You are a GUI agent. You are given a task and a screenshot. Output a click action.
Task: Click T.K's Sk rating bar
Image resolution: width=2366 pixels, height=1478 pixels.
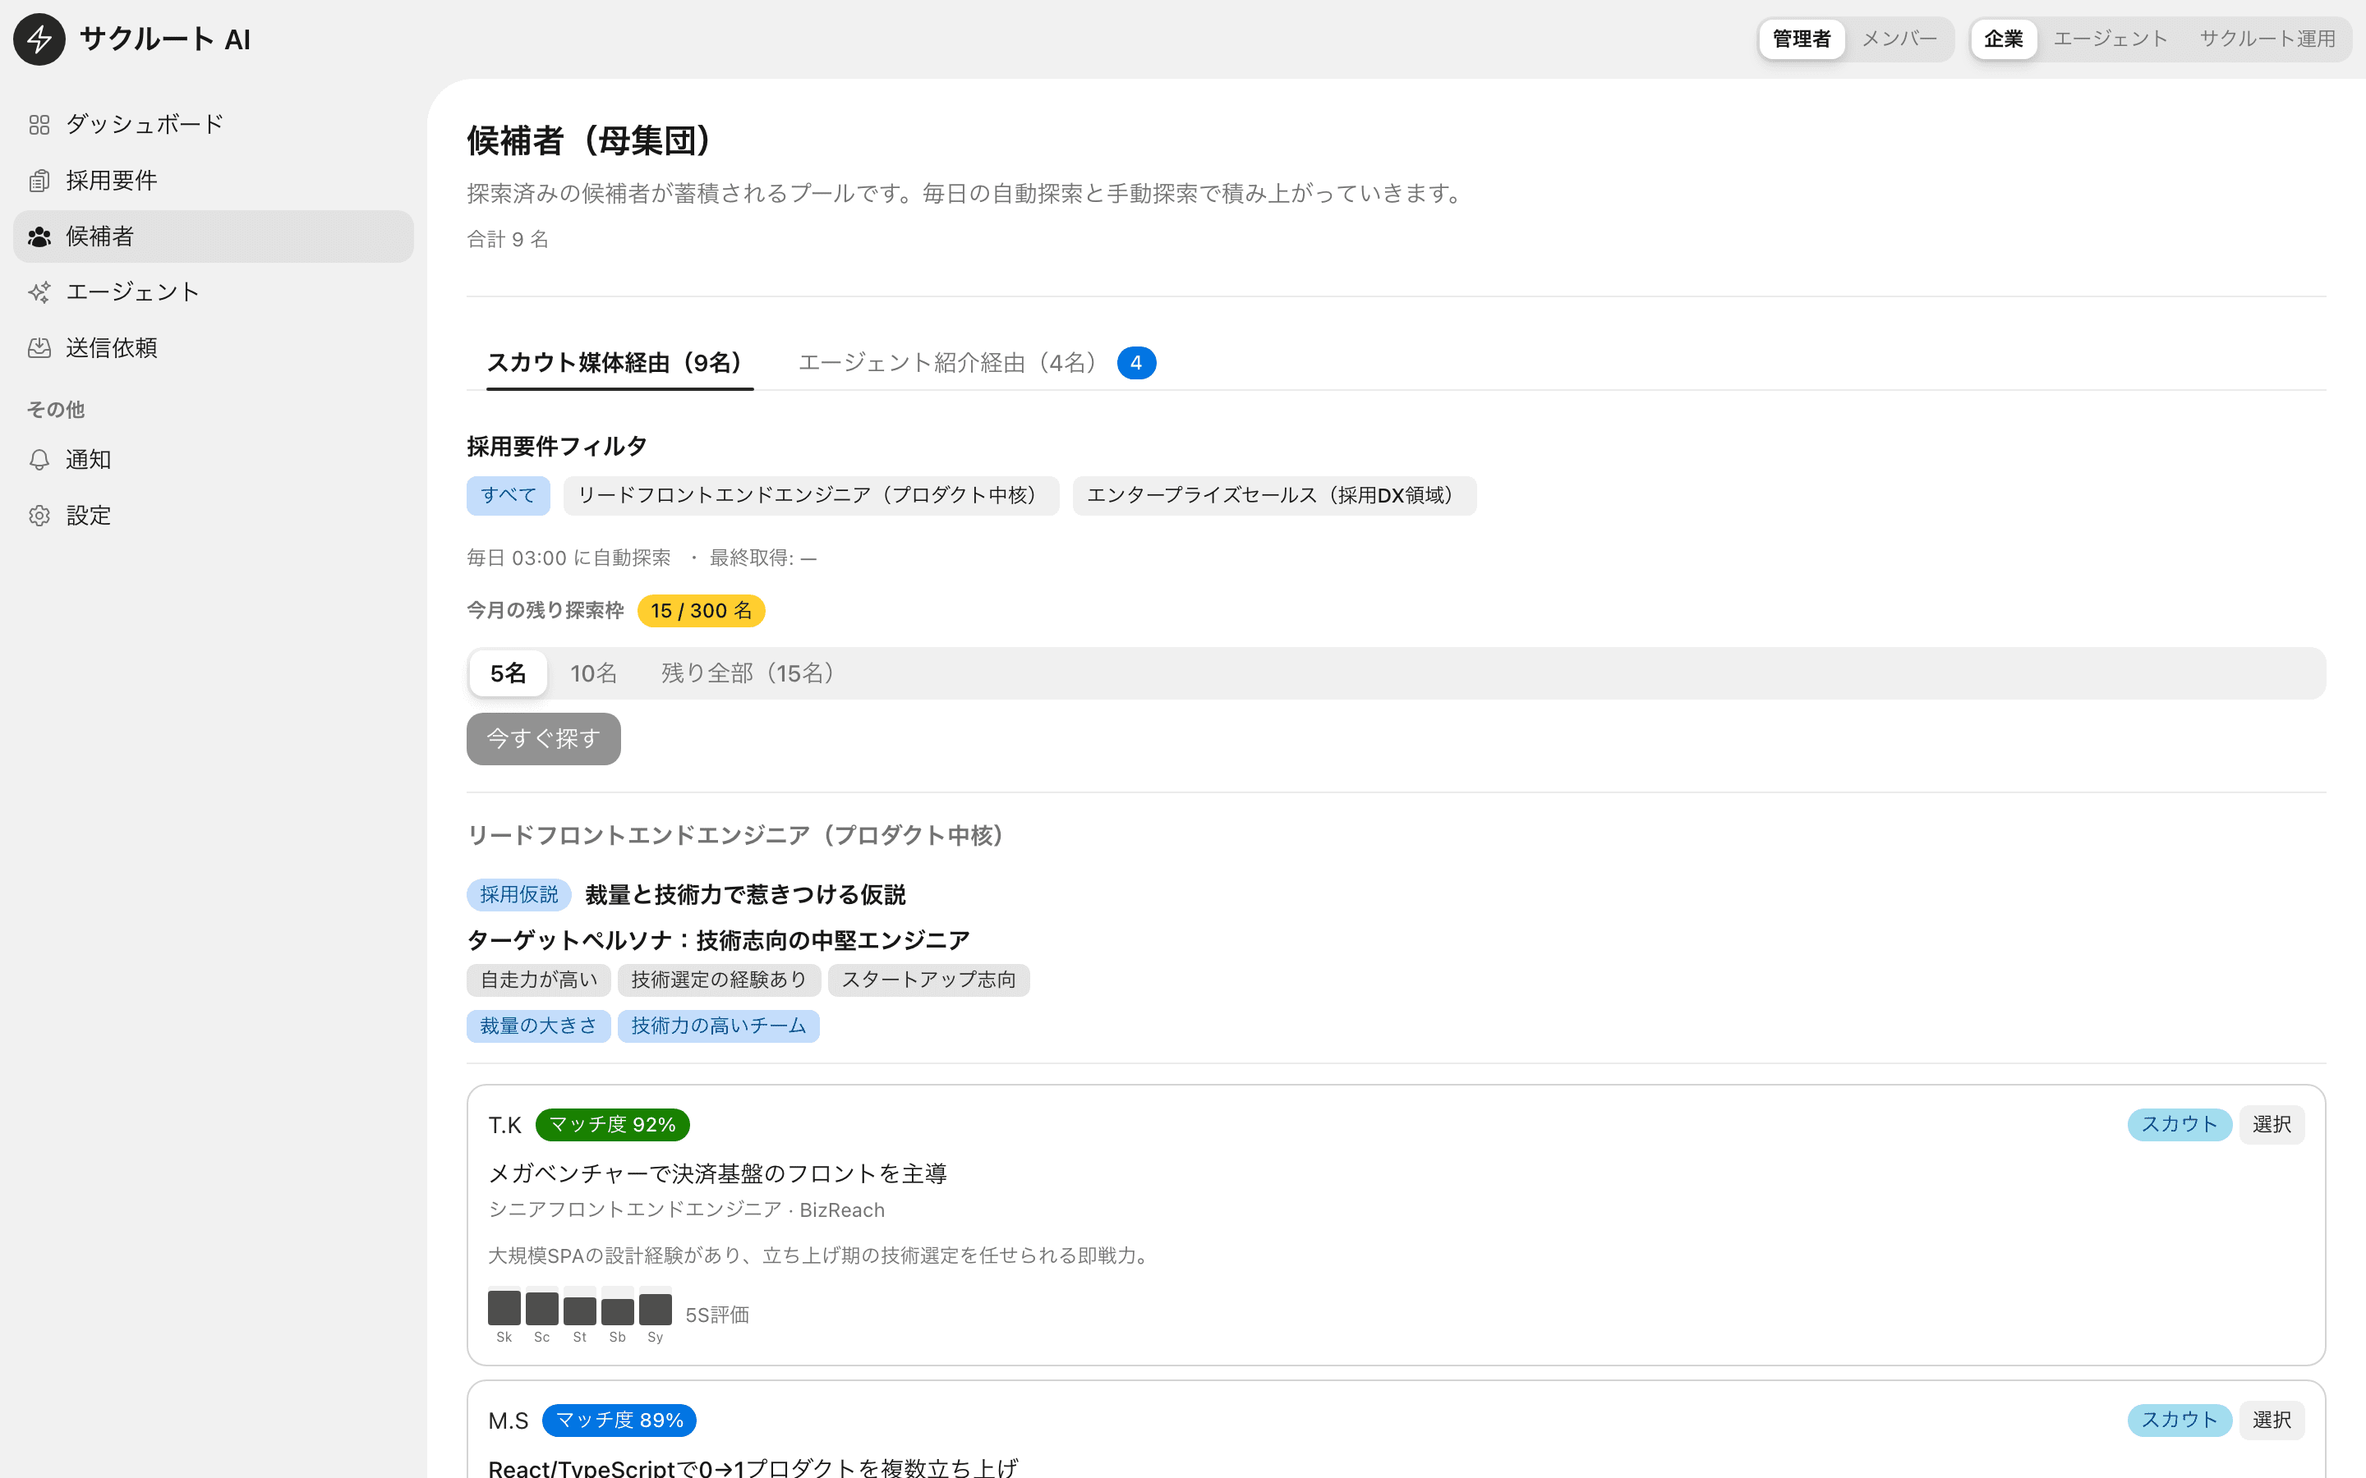[504, 1308]
